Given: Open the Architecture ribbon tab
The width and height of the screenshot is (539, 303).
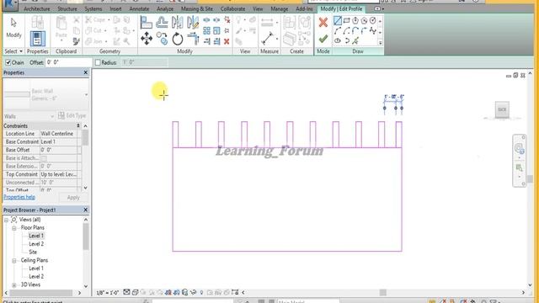Looking at the screenshot, I should pyautogui.click(x=37, y=9).
